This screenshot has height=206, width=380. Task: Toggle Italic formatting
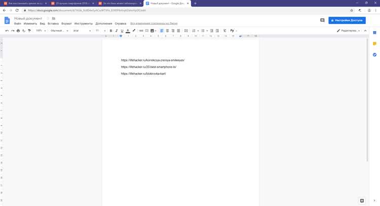click(x=117, y=31)
